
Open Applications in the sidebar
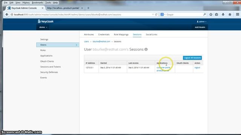click(46, 56)
